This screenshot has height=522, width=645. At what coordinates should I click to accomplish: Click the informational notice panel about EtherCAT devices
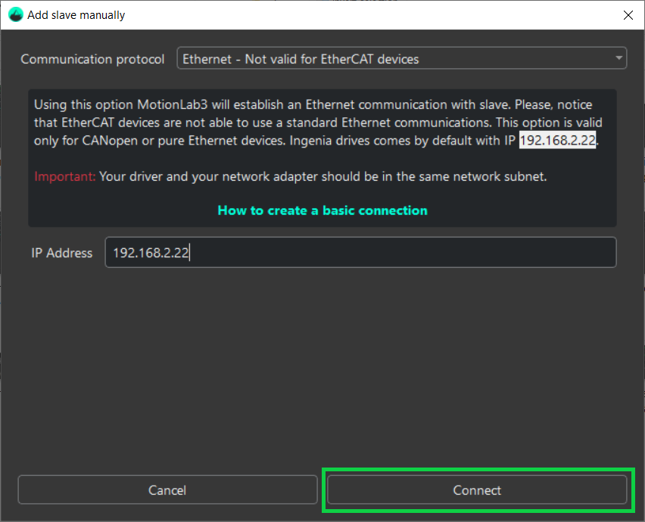coord(322,158)
